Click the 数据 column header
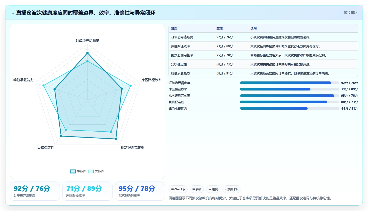Viewport: 368px width, 211px height. (x=220, y=28)
